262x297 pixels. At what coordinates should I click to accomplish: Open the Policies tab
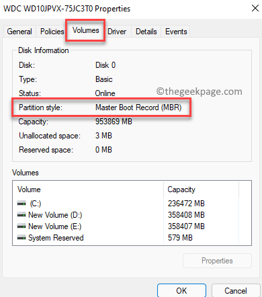(x=52, y=32)
